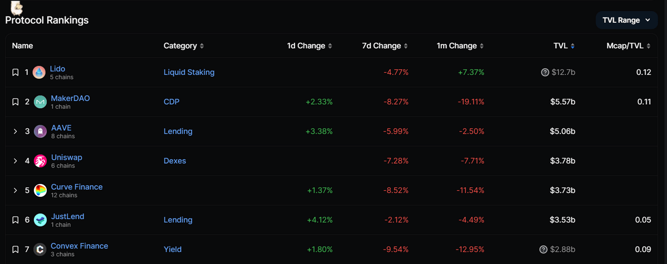Click the JustLend logo icon
Viewport: 667px width, 264px height.
click(40, 220)
